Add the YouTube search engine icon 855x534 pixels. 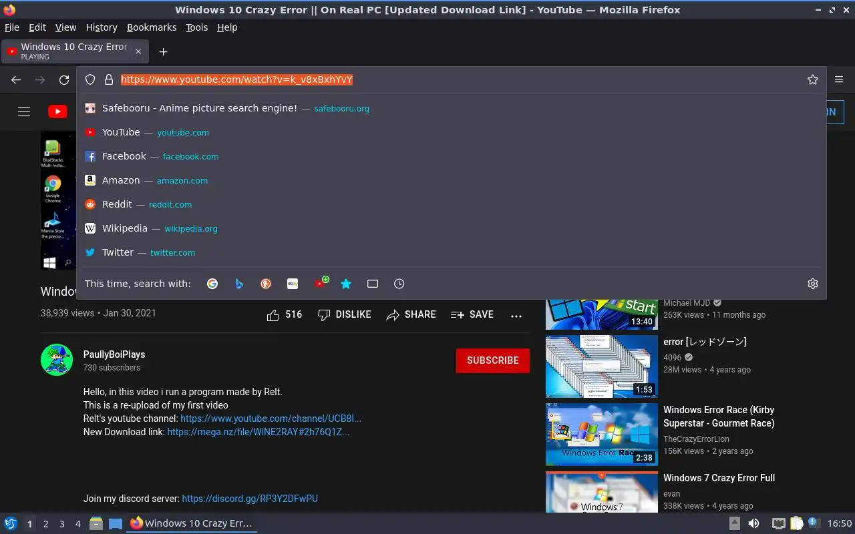pyautogui.click(x=321, y=283)
